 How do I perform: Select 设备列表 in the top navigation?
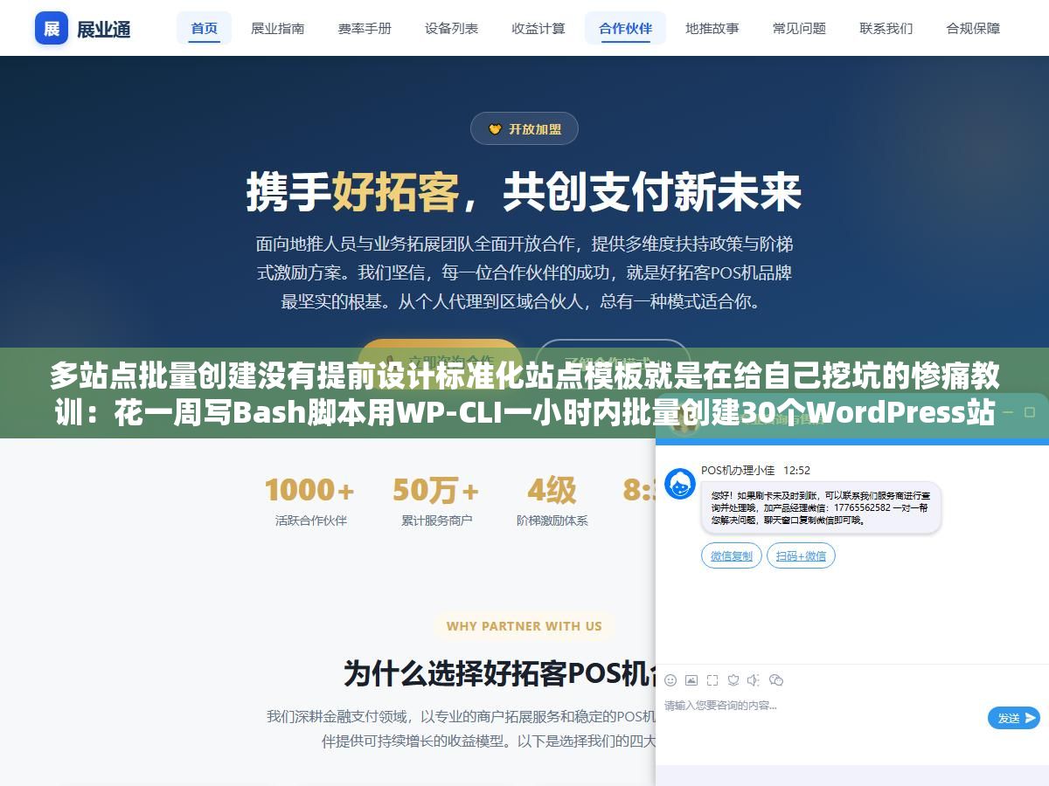coord(451,28)
